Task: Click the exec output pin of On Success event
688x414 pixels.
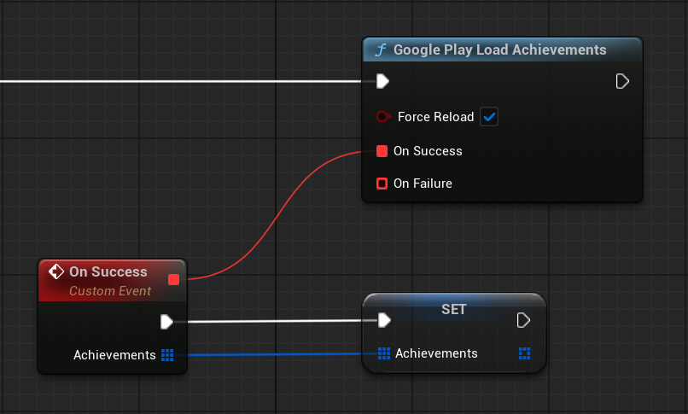Action: pyautogui.click(x=166, y=322)
